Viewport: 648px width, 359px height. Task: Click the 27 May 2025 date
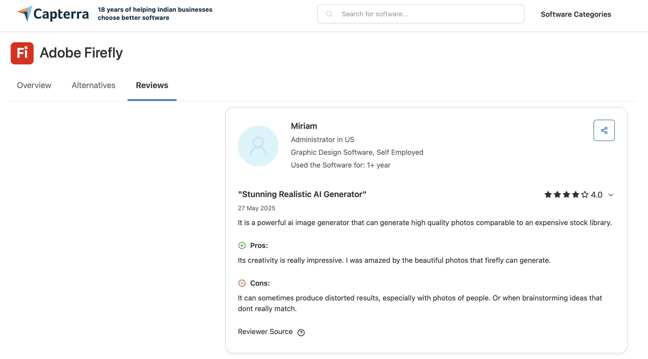[x=256, y=208]
